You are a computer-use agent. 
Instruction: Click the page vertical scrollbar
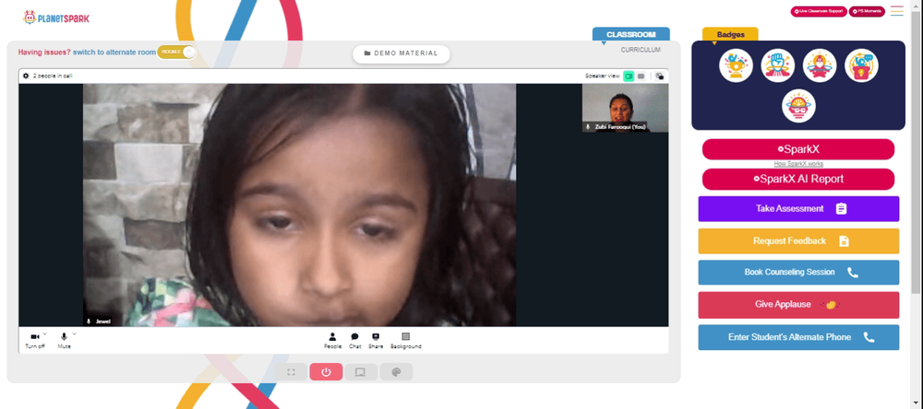tap(917, 153)
